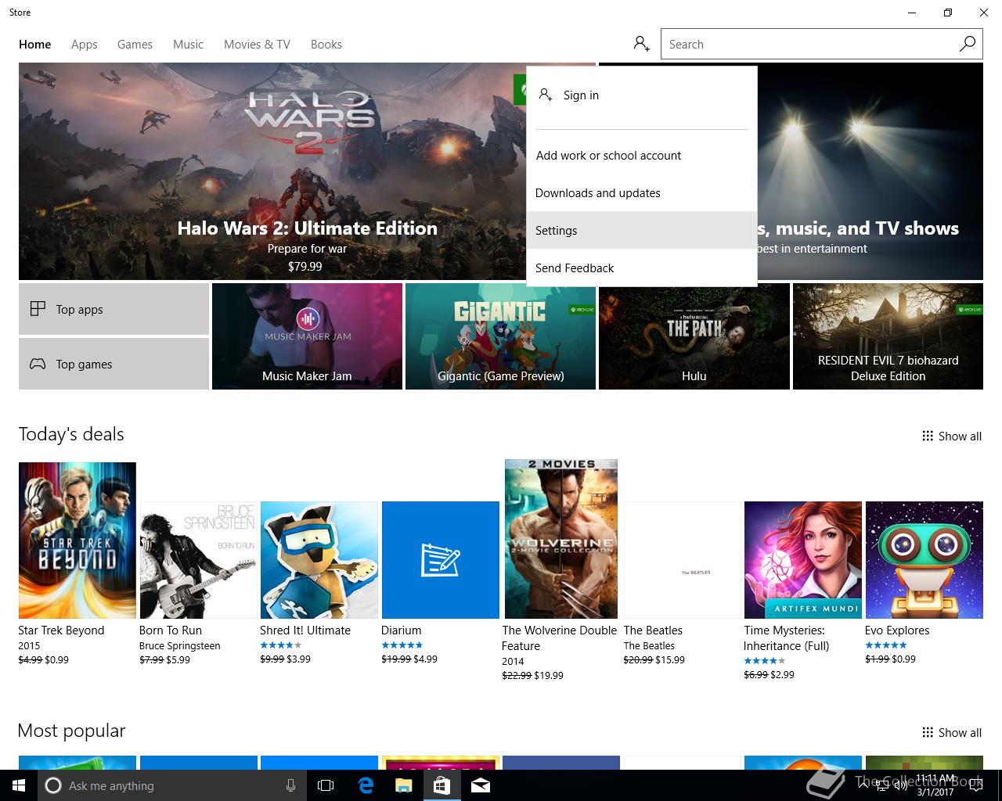
Task: Open the Time Mysteries: Inheritance thumbnail
Action: 803,560
